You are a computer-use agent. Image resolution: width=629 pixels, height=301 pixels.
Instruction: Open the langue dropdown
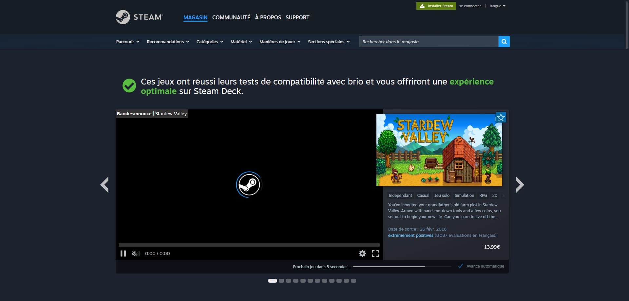tap(497, 6)
